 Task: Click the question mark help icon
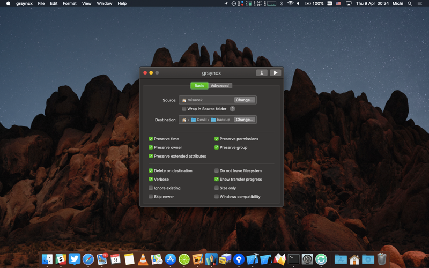(x=232, y=109)
